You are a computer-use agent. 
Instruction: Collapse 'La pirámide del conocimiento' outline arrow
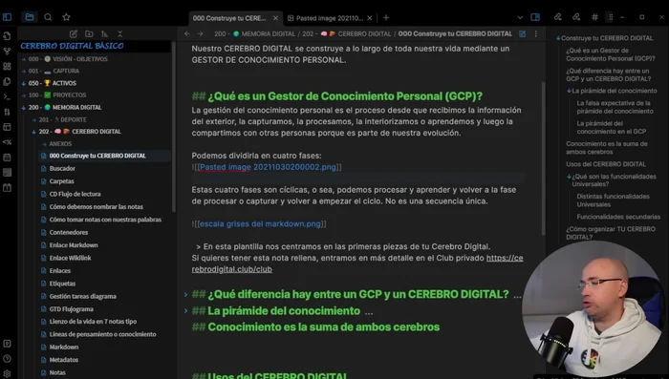tap(569, 91)
